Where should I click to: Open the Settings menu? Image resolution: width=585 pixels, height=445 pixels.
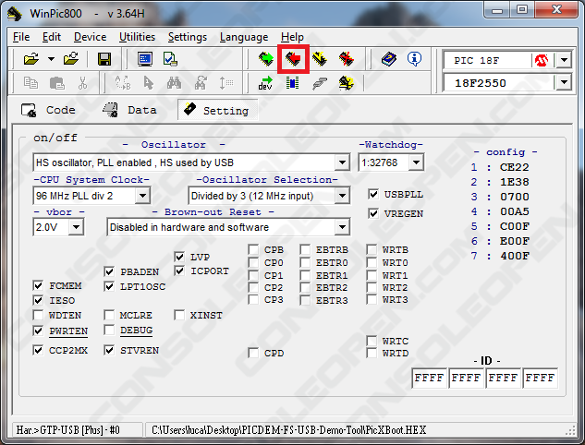click(x=188, y=37)
